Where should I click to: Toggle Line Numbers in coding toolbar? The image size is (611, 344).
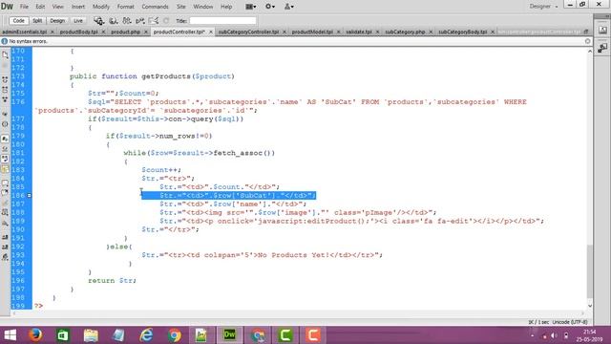tap(5, 139)
